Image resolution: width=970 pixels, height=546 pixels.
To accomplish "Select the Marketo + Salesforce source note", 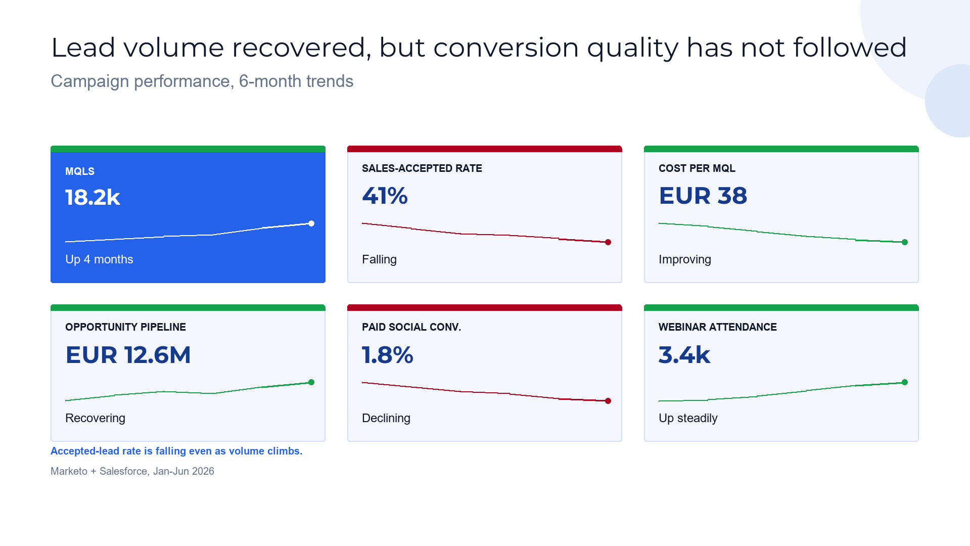I will [132, 471].
